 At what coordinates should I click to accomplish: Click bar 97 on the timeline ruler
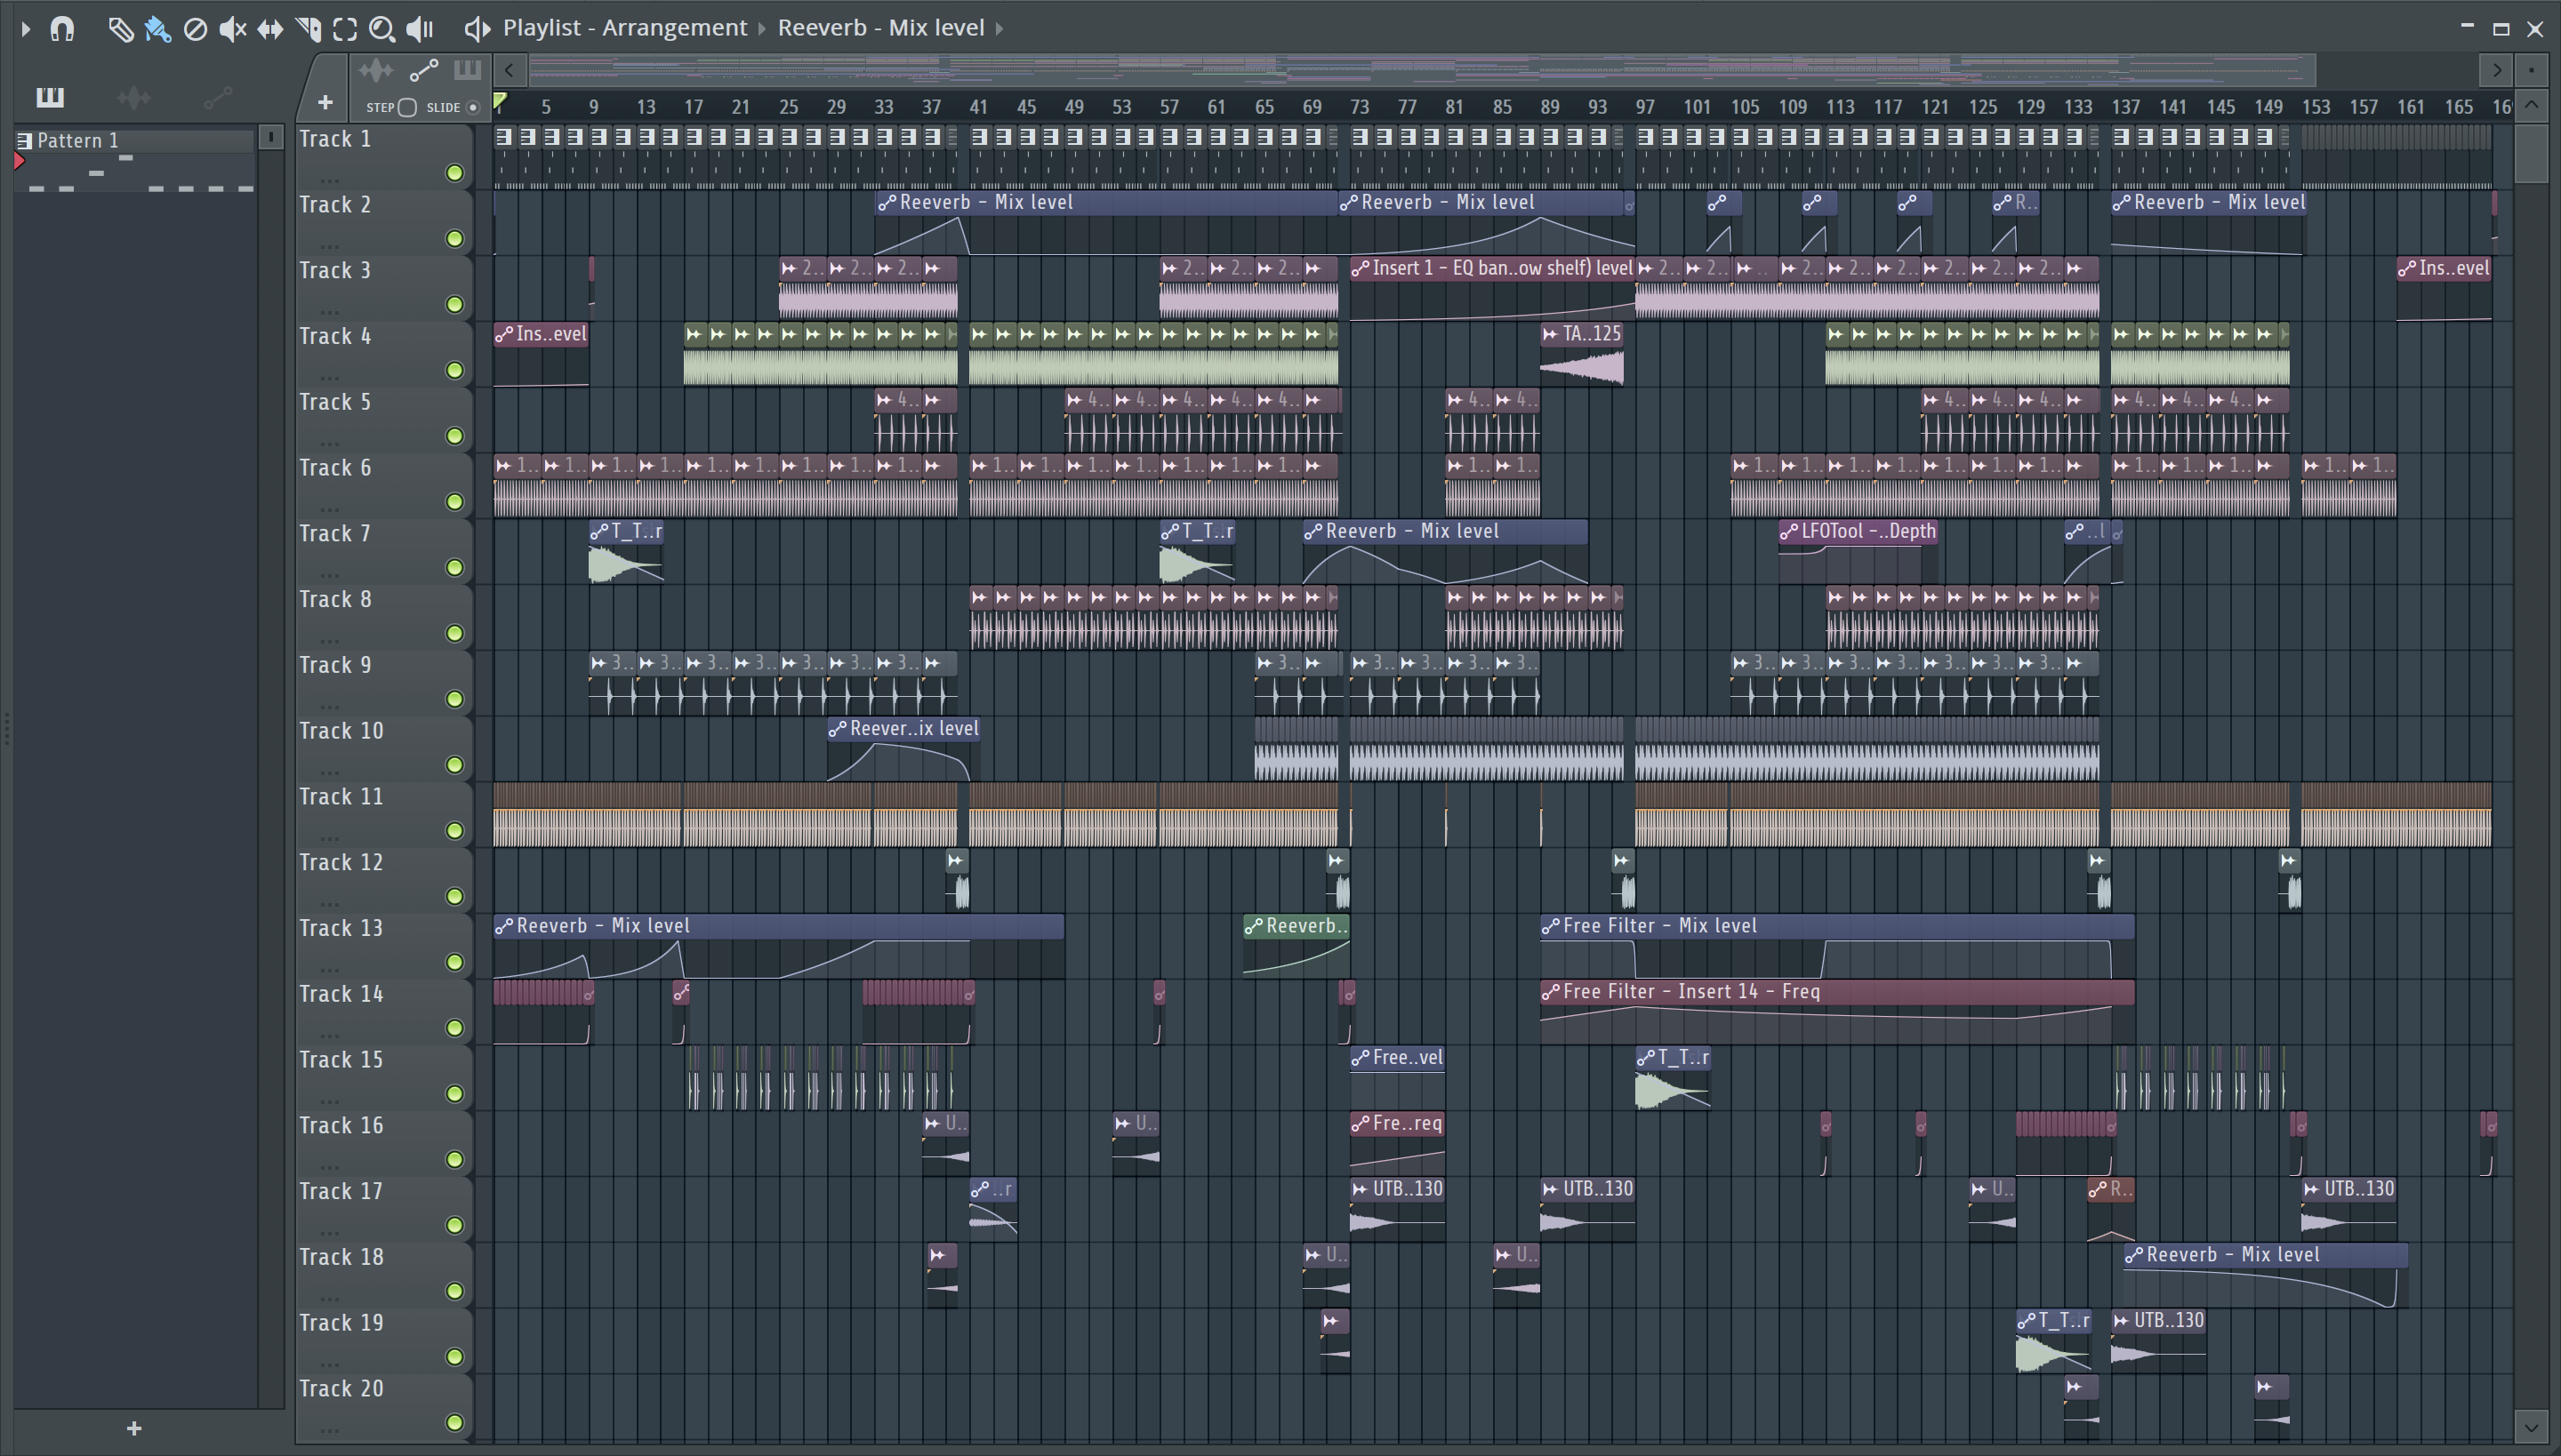coord(1645,107)
